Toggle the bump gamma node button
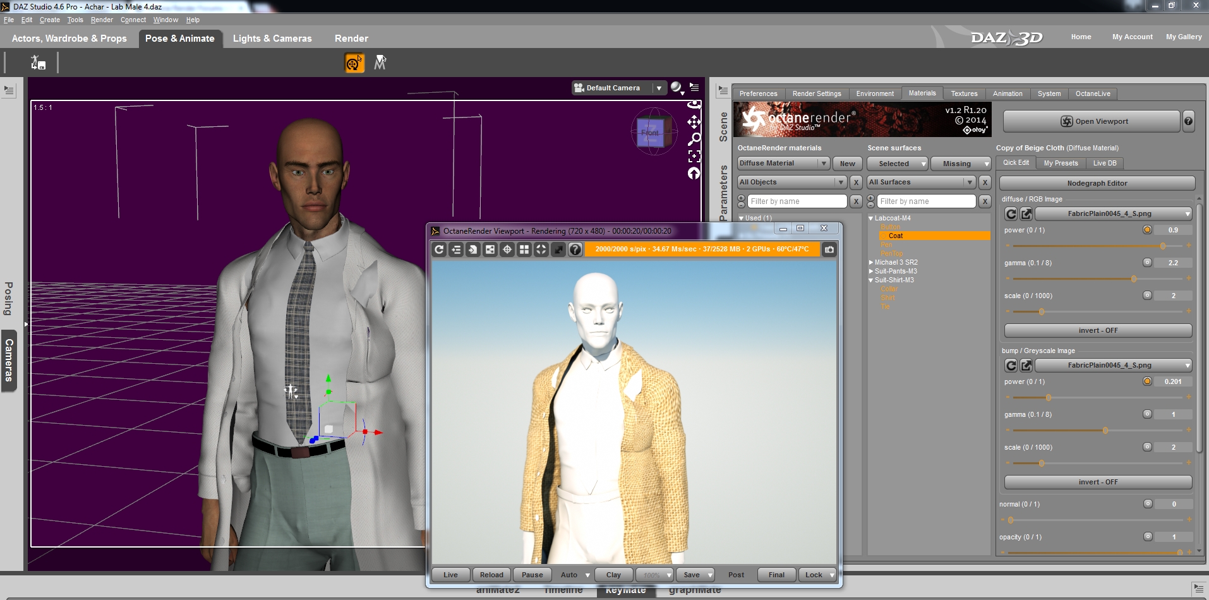 1147,414
